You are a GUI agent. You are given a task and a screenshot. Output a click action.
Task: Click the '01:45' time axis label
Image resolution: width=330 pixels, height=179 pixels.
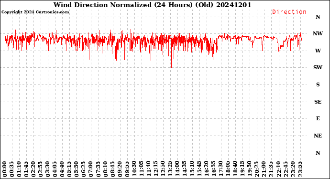26,169
